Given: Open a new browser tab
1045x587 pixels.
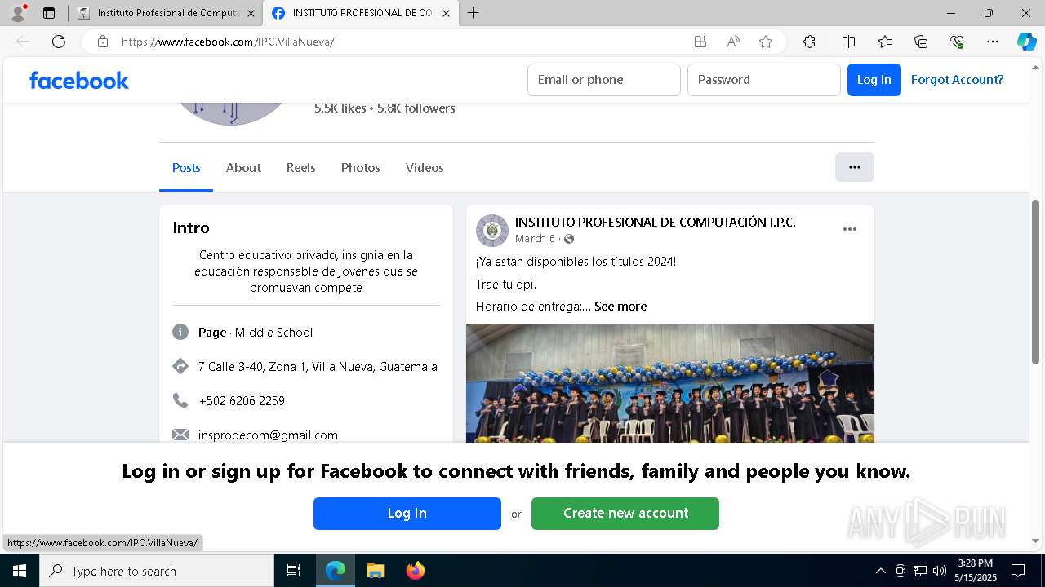Looking at the screenshot, I should point(474,13).
